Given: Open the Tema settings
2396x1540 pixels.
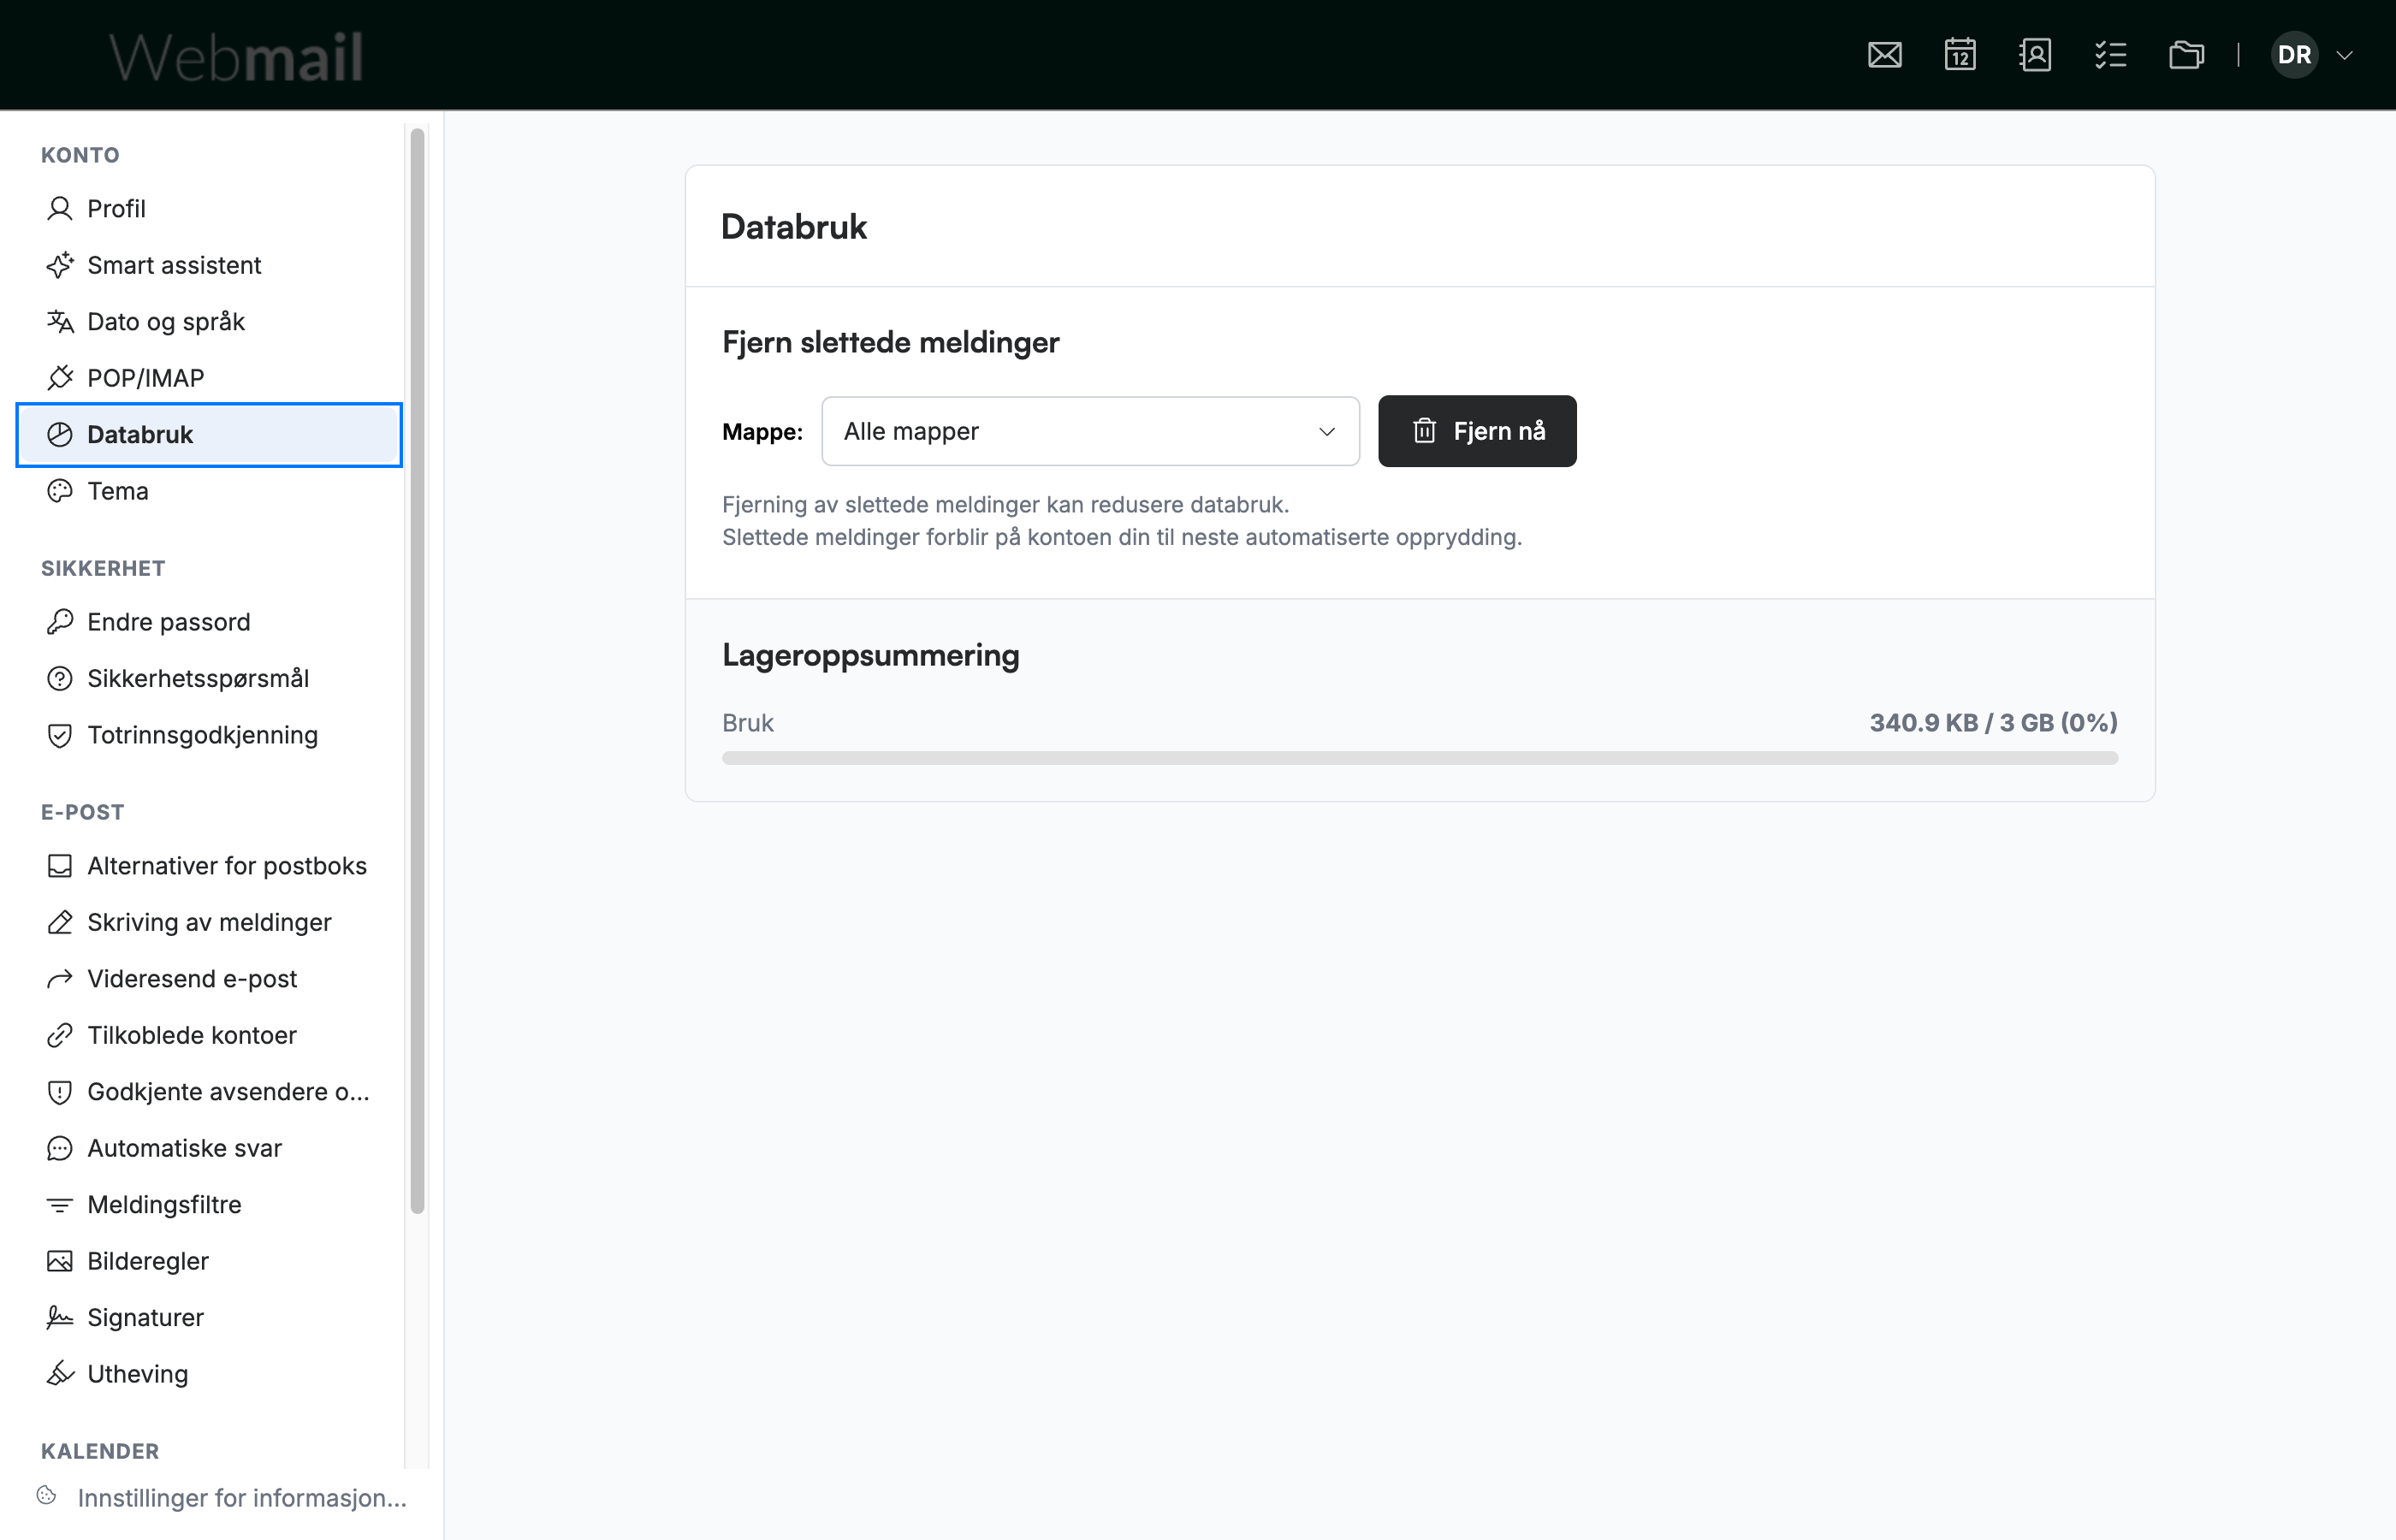Looking at the screenshot, I should coord(209,491).
